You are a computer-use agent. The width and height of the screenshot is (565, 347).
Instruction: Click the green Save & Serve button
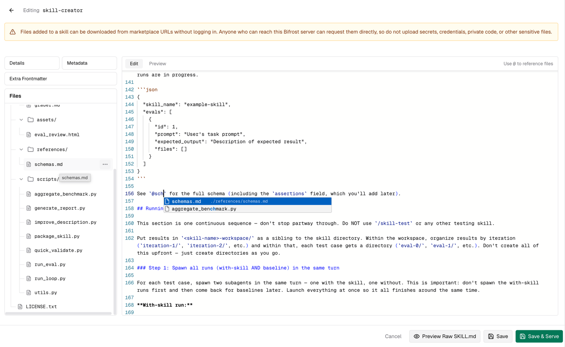tap(539, 336)
